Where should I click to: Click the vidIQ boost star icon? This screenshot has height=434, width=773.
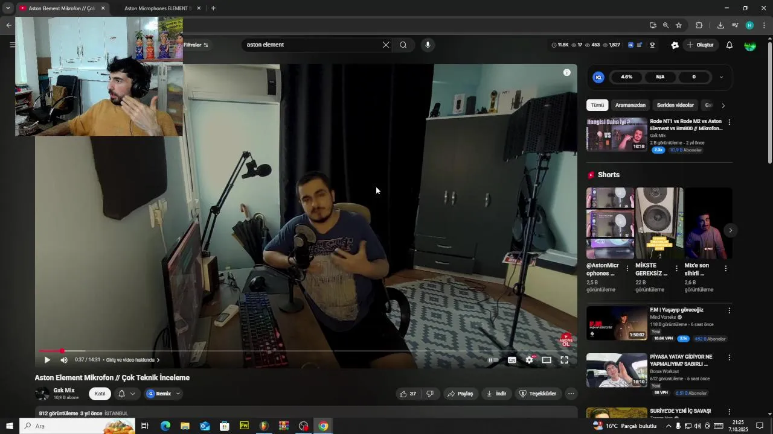coord(675,45)
